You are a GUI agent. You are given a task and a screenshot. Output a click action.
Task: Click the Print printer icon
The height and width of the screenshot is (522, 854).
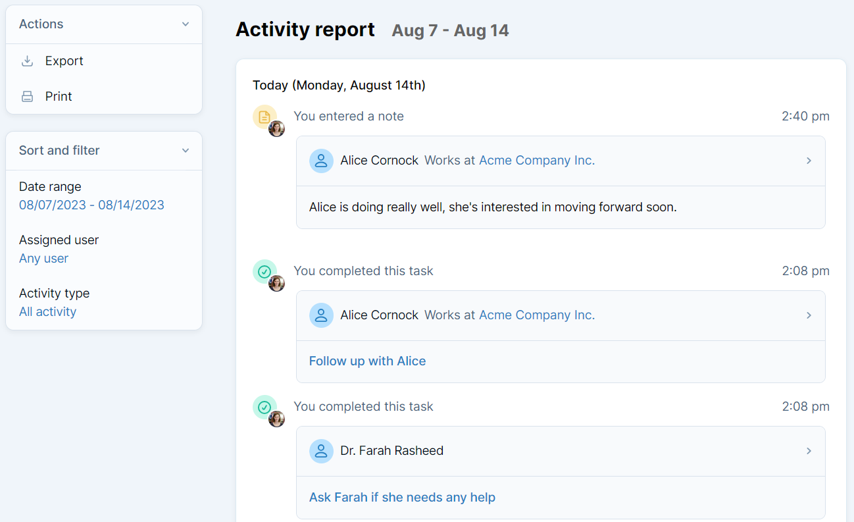[x=27, y=97]
